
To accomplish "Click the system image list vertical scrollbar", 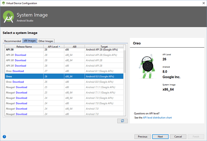I will (125, 61).
